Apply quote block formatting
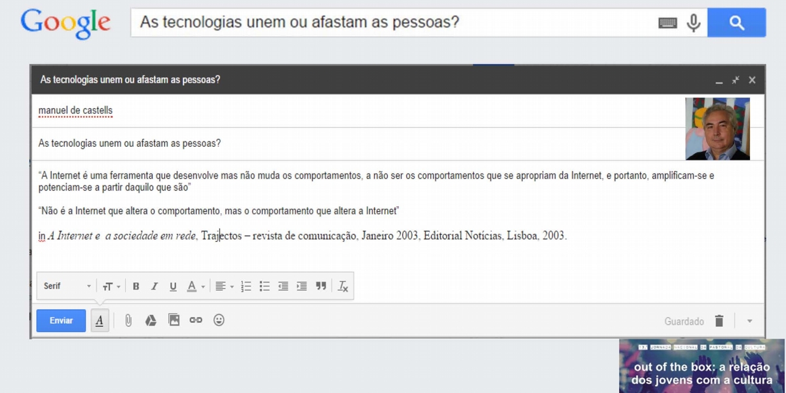786x393 pixels. (321, 286)
